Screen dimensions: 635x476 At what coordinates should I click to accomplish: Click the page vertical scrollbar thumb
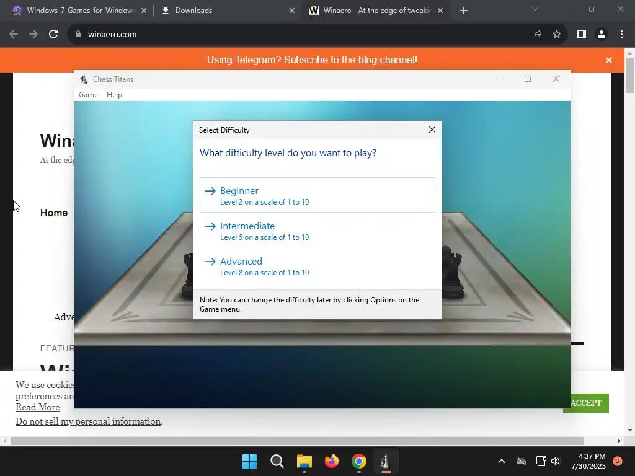[x=630, y=76]
